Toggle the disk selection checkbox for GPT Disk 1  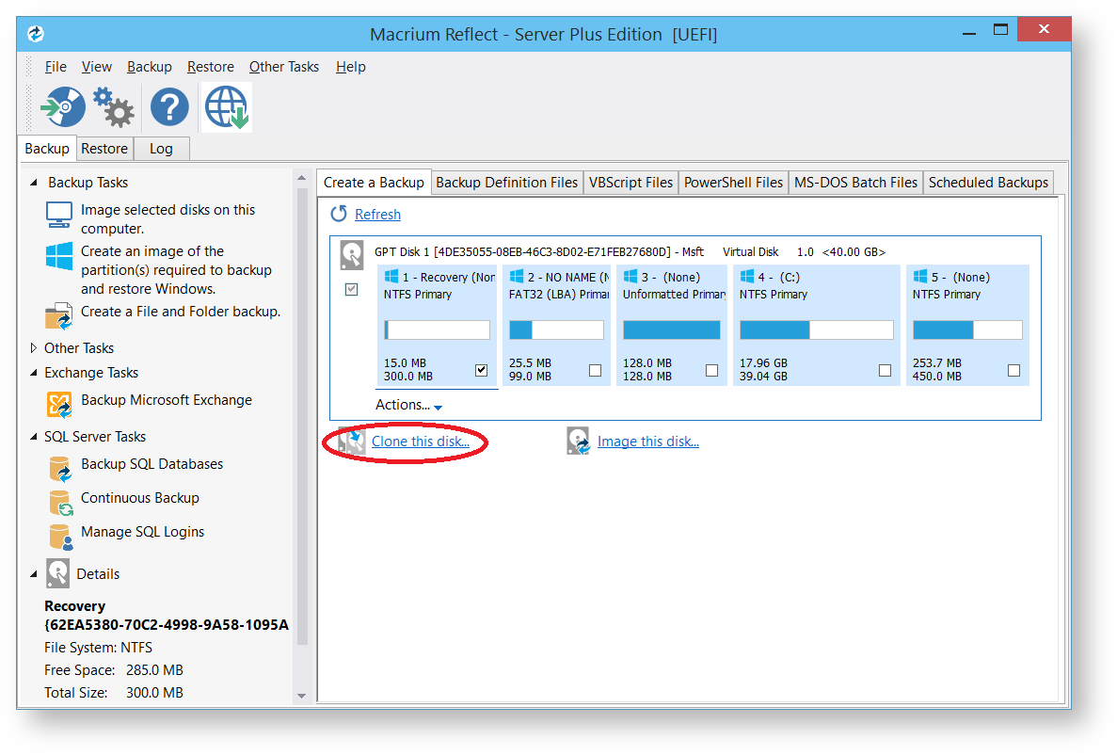351,289
